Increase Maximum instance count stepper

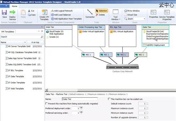[148, 108]
